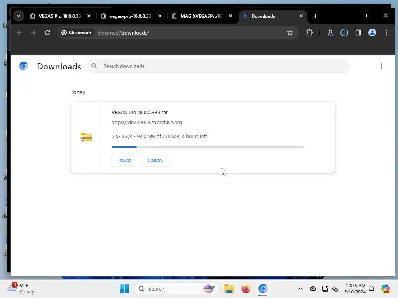Expand the hidden system tray icons
The height and width of the screenshot is (298, 398).
pos(300,289)
